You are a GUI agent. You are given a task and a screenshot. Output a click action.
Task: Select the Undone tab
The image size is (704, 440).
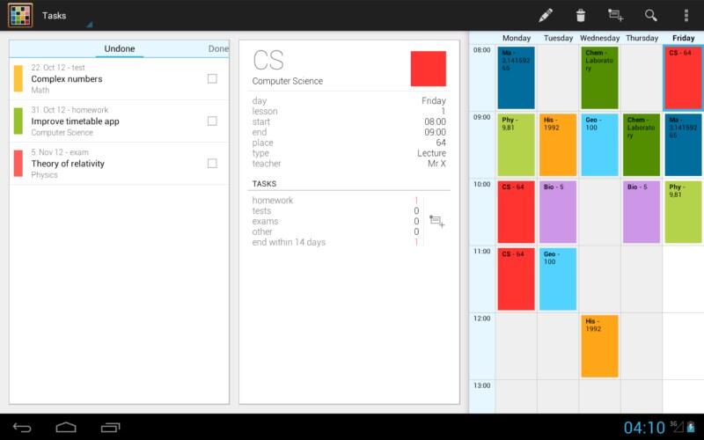pos(120,48)
